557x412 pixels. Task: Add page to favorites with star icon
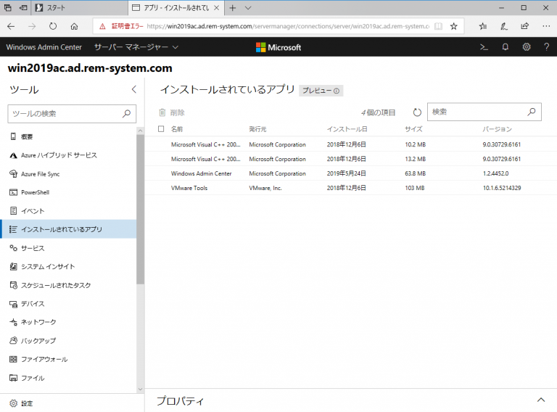tap(453, 26)
